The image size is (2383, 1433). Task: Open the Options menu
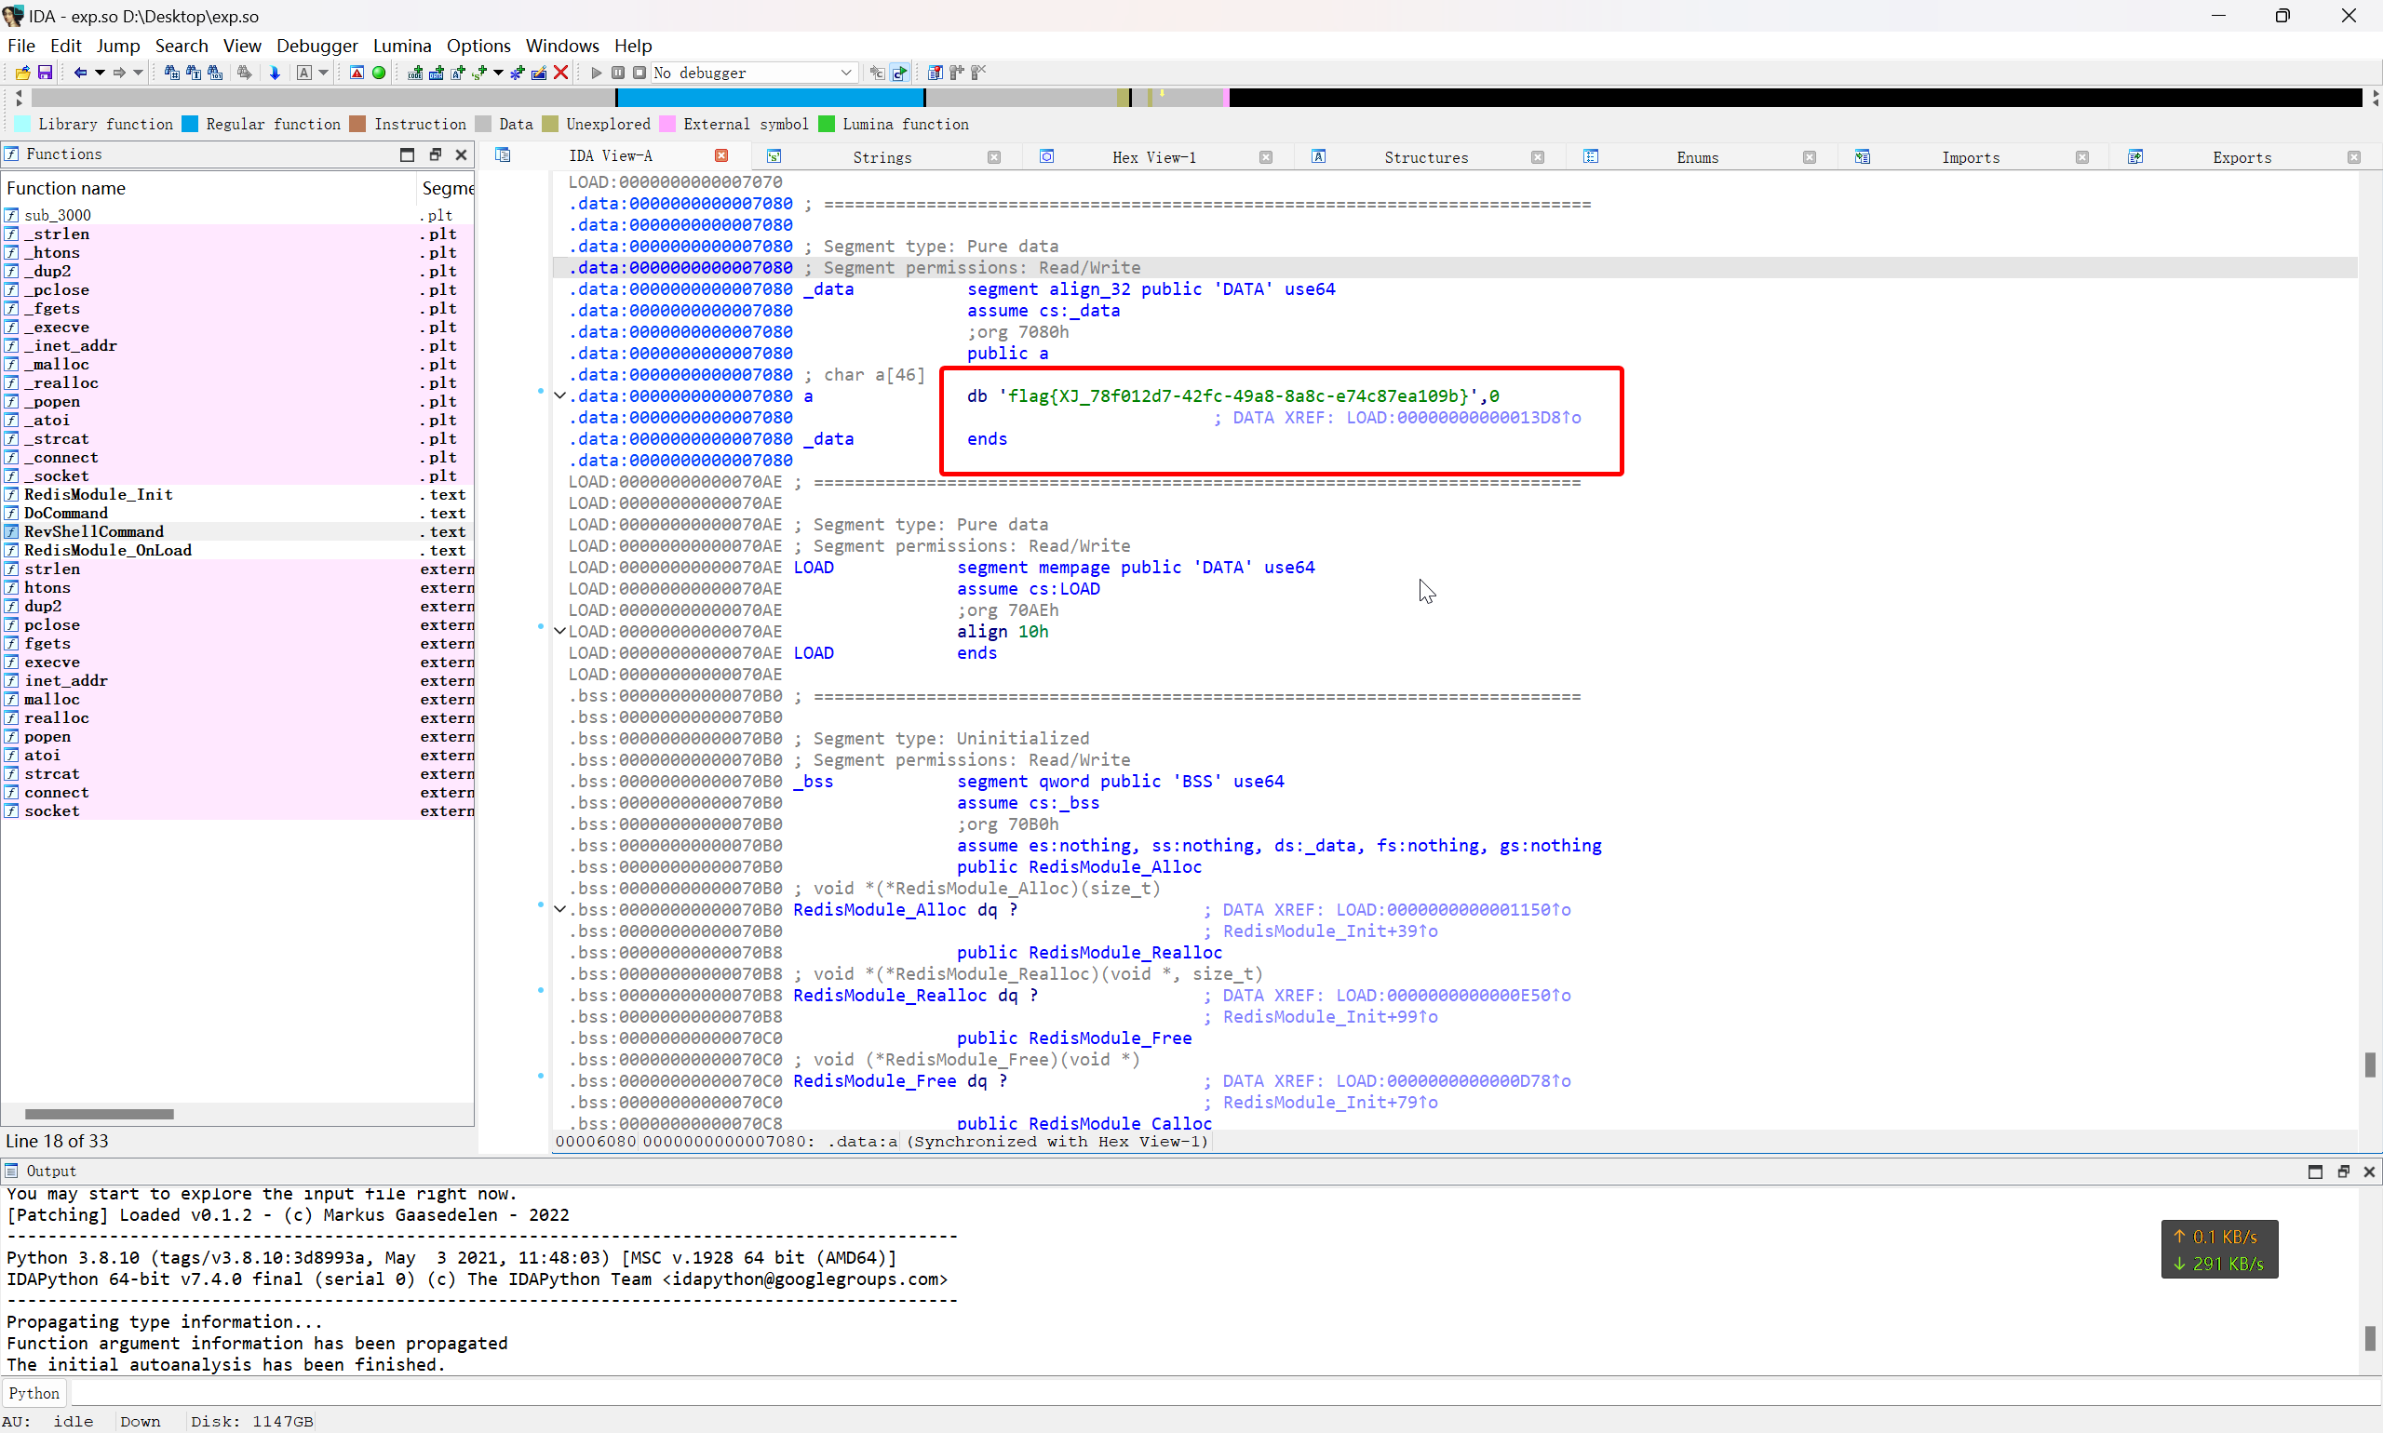[478, 46]
